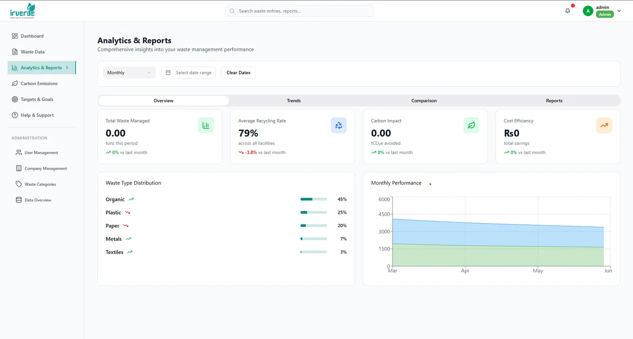Click the leaf icon on Carbon Impact card
The width and height of the screenshot is (633, 339).
point(471,125)
